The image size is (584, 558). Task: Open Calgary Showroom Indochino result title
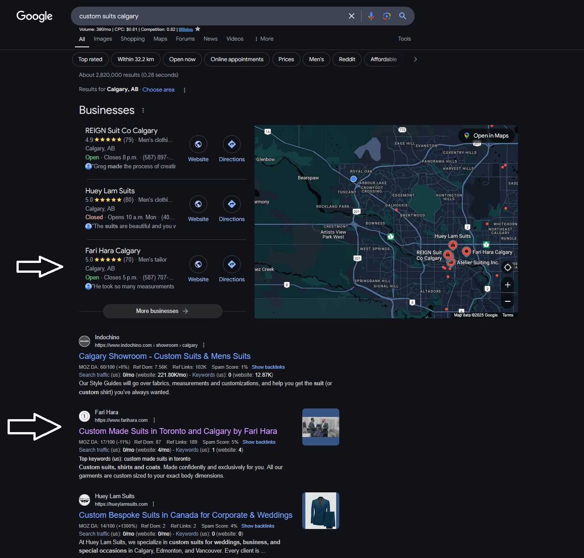point(165,356)
